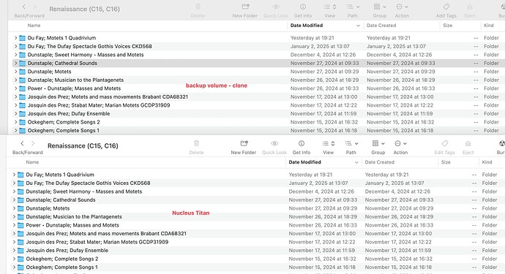The width and height of the screenshot is (505, 274).
Task: Click Add Tags icon in backup clone window
Action: coord(446,7)
